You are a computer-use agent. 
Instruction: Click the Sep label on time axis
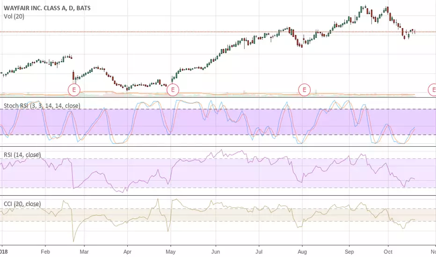(349, 252)
